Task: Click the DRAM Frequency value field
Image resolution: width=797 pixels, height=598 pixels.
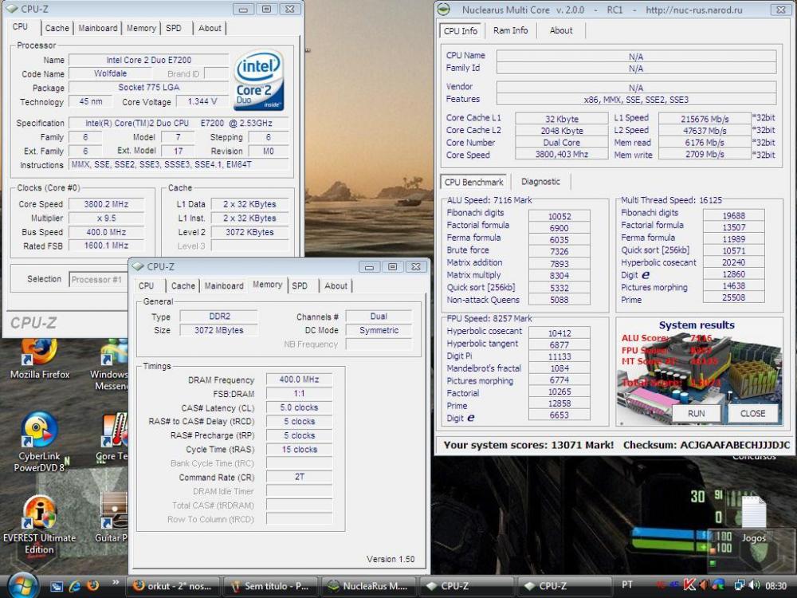Action: (x=299, y=380)
